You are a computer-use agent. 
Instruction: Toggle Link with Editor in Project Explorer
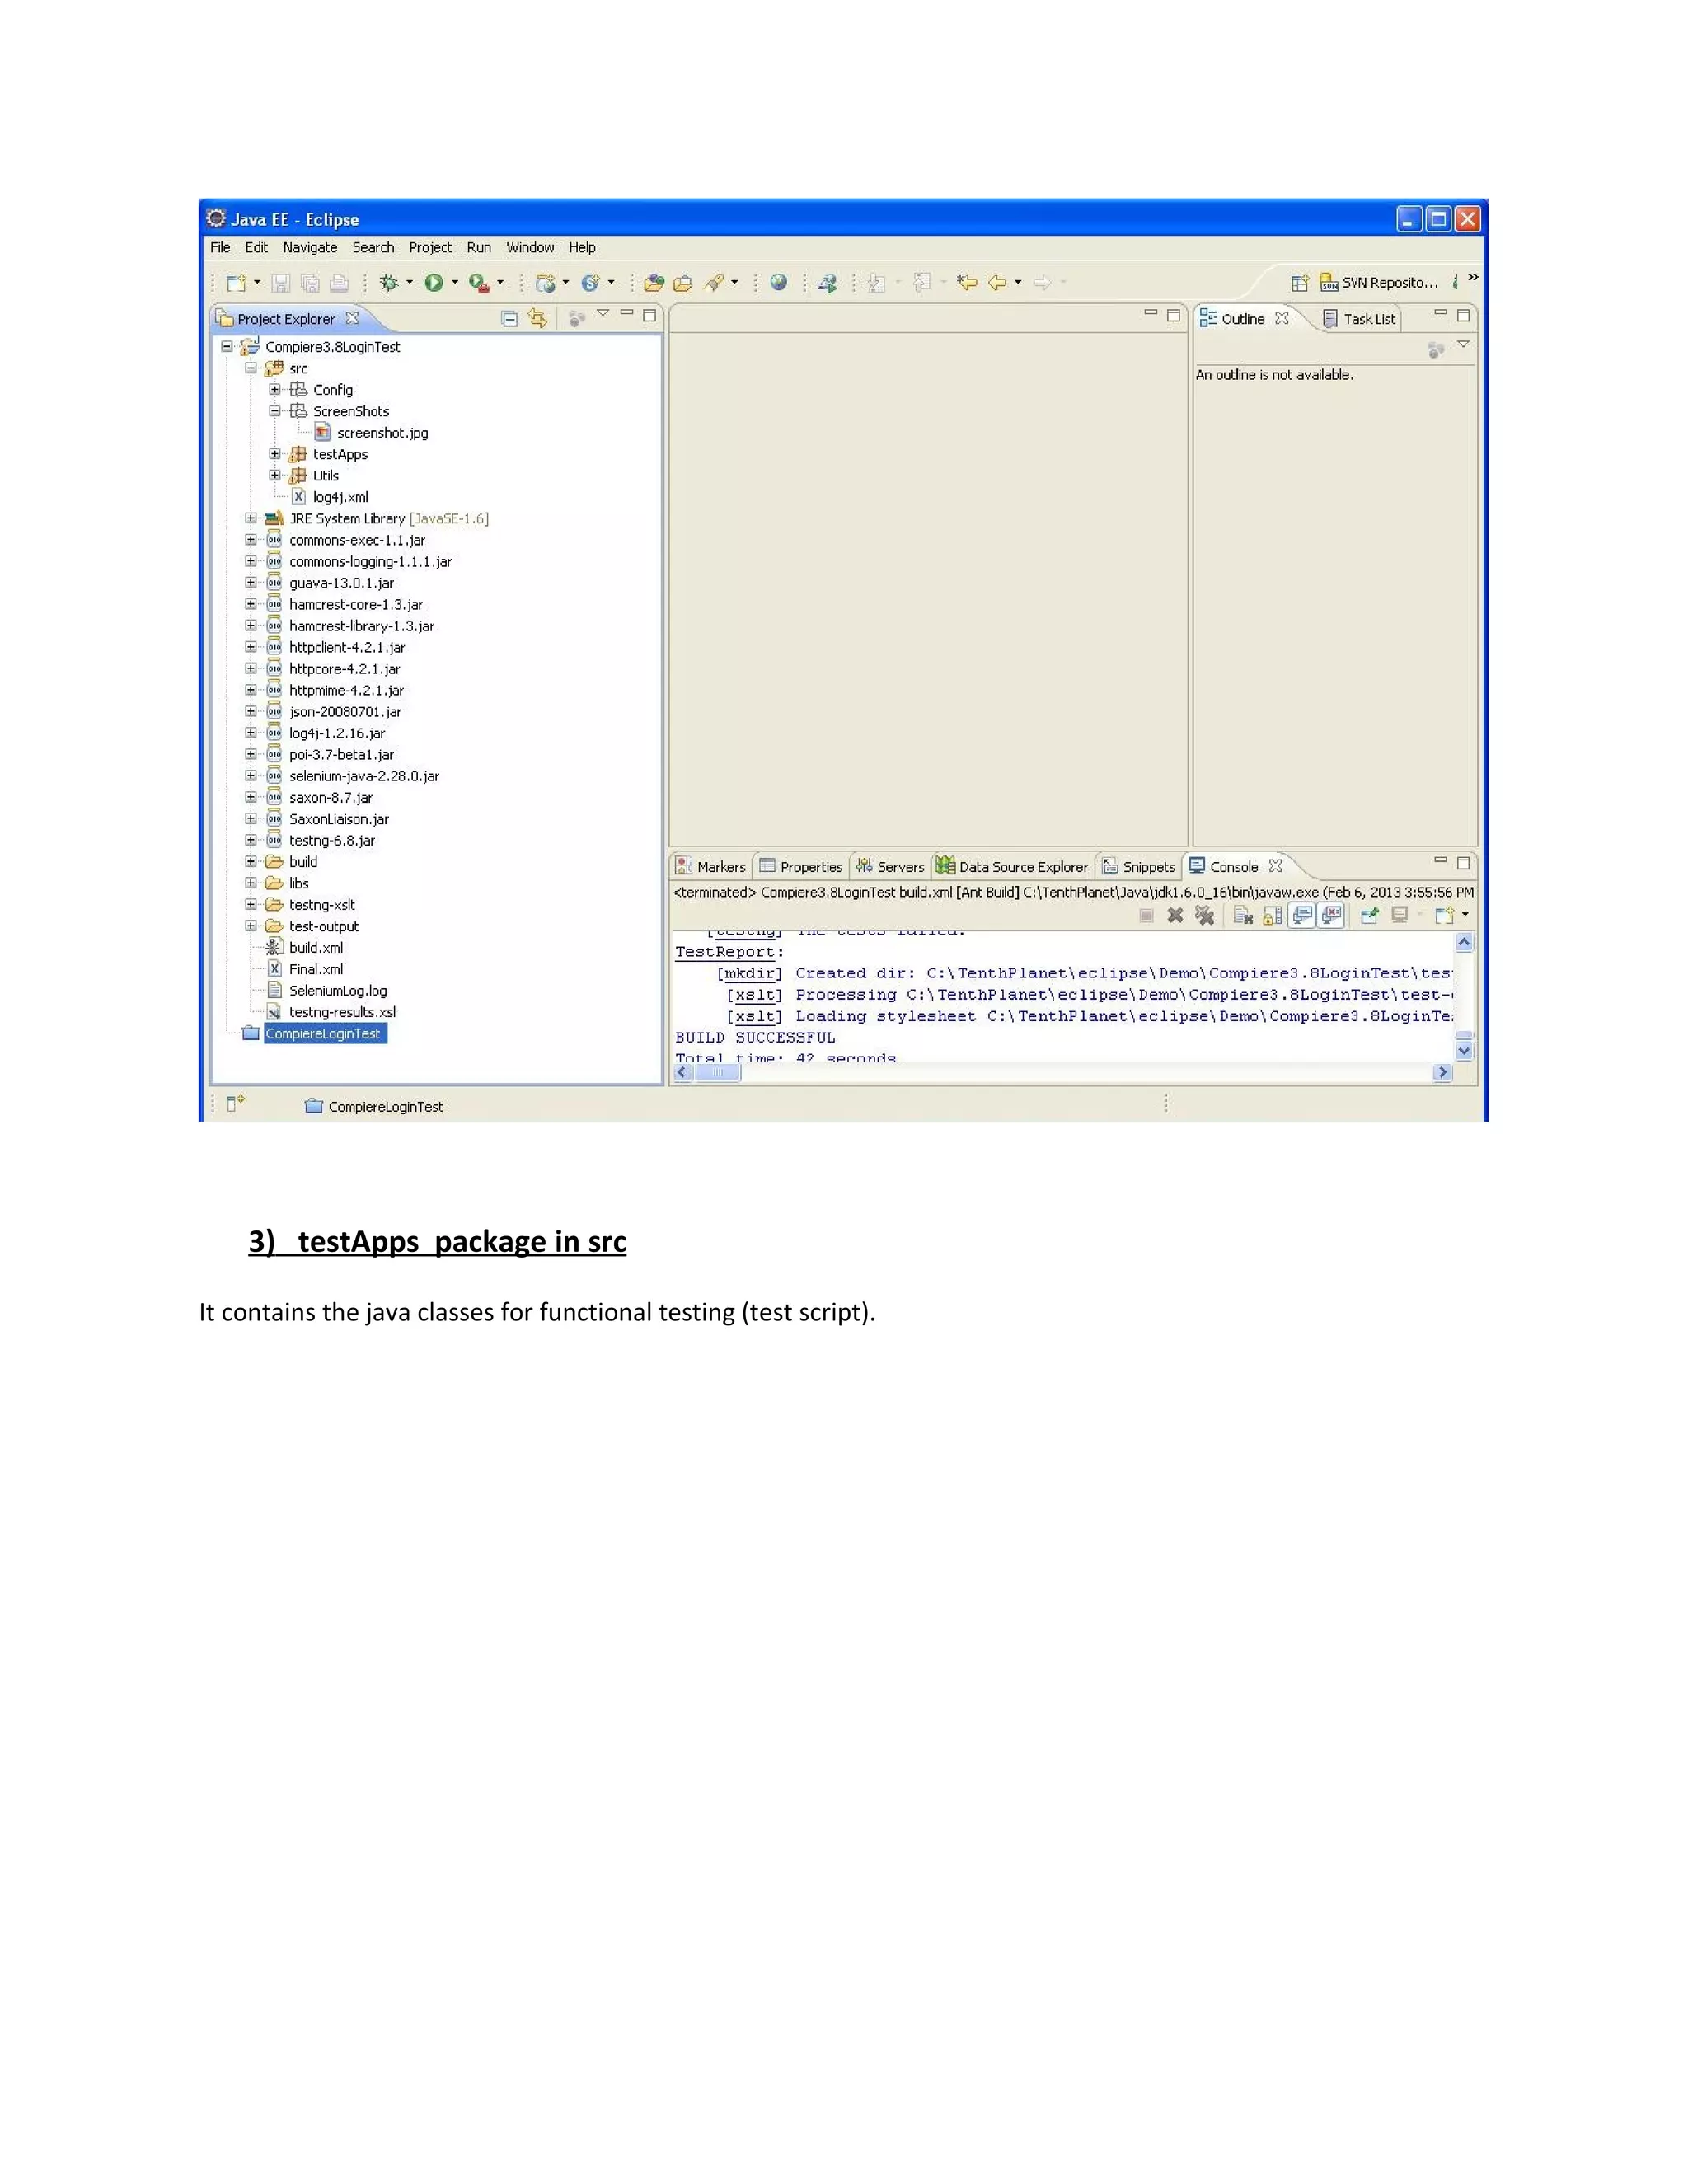(x=538, y=319)
